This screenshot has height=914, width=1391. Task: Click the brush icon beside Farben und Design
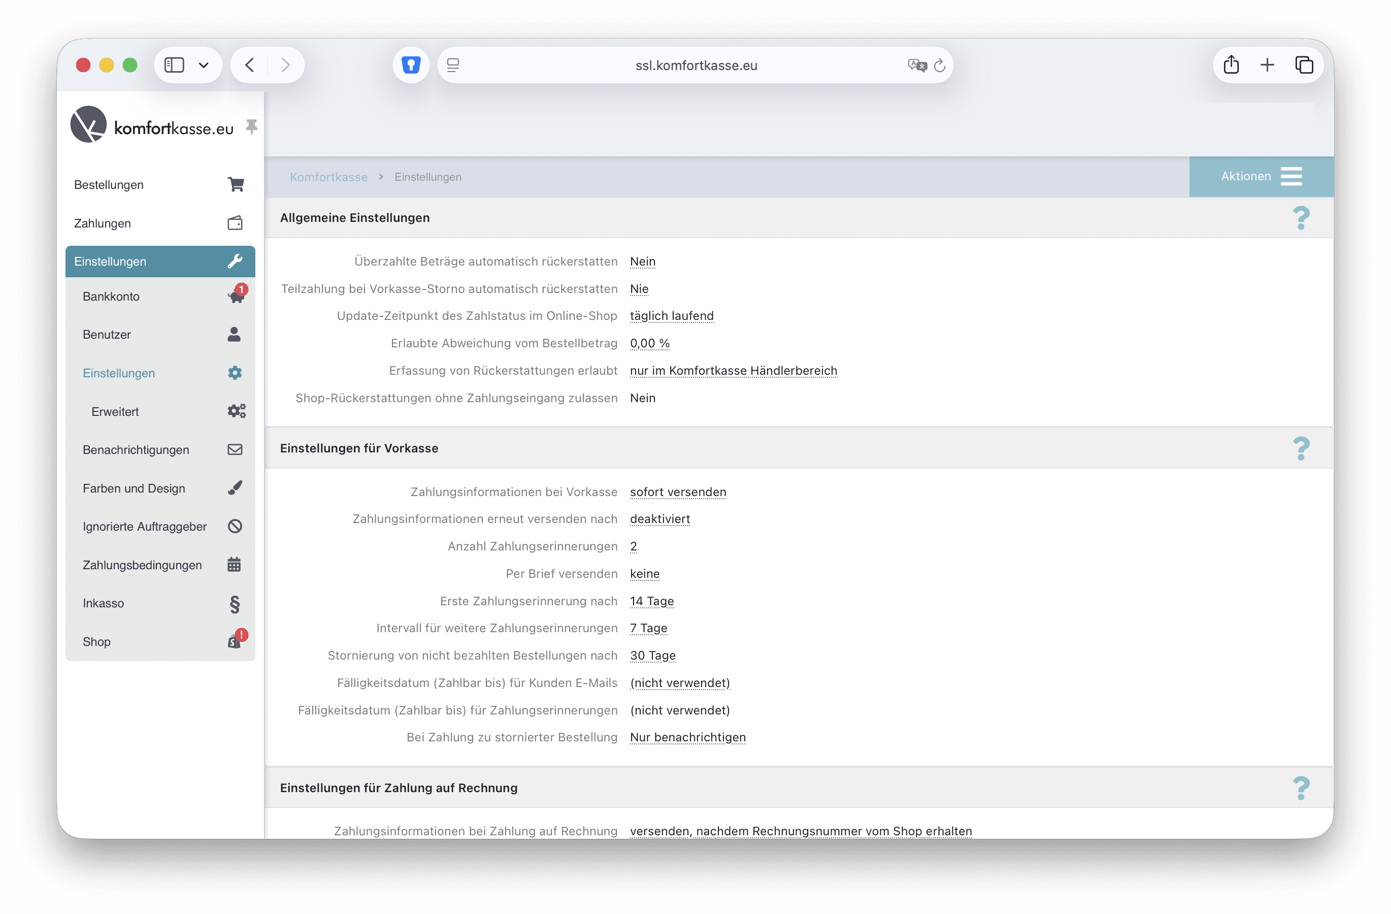click(235, 488)
